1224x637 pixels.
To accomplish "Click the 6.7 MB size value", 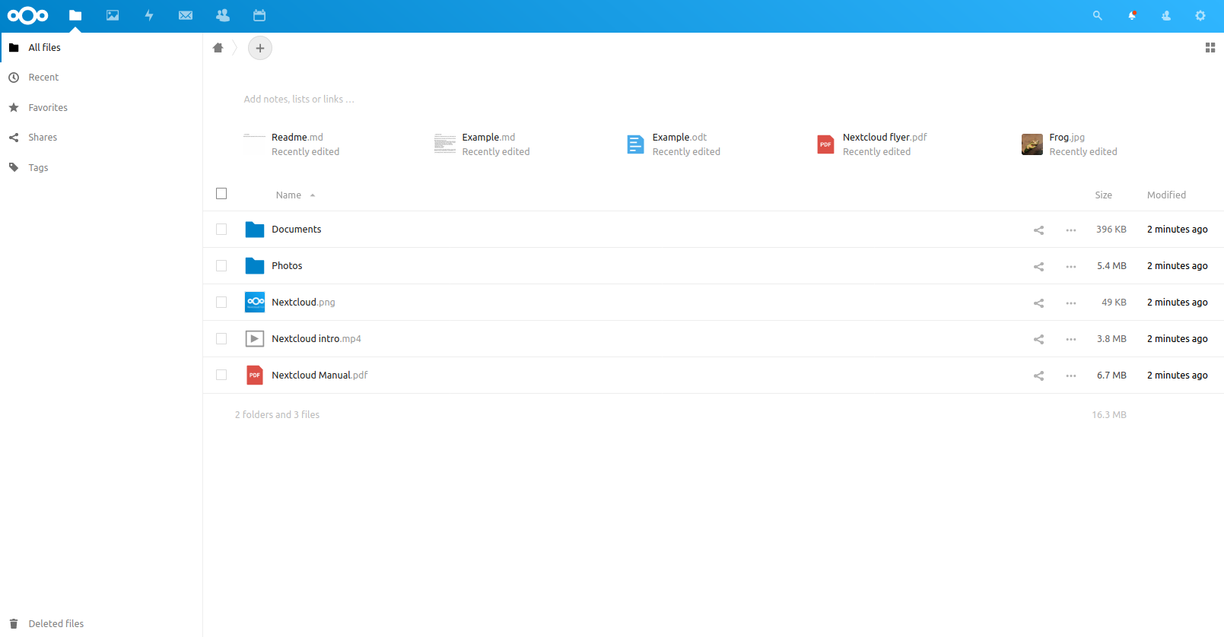I will (1111, 376).
